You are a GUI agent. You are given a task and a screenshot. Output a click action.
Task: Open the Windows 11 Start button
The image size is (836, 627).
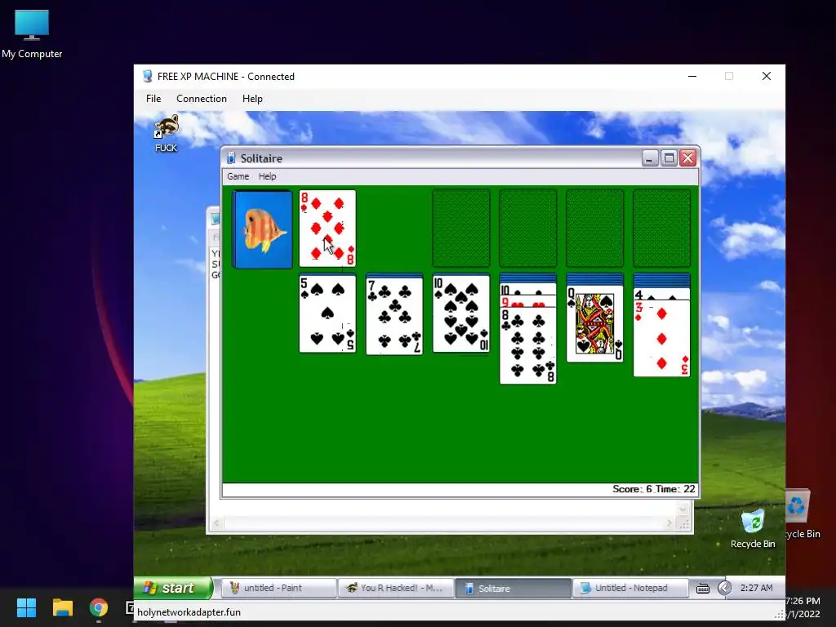point(26,607)
